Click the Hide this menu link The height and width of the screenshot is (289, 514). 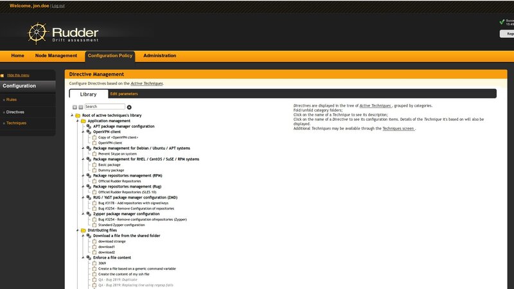[18, 75]
